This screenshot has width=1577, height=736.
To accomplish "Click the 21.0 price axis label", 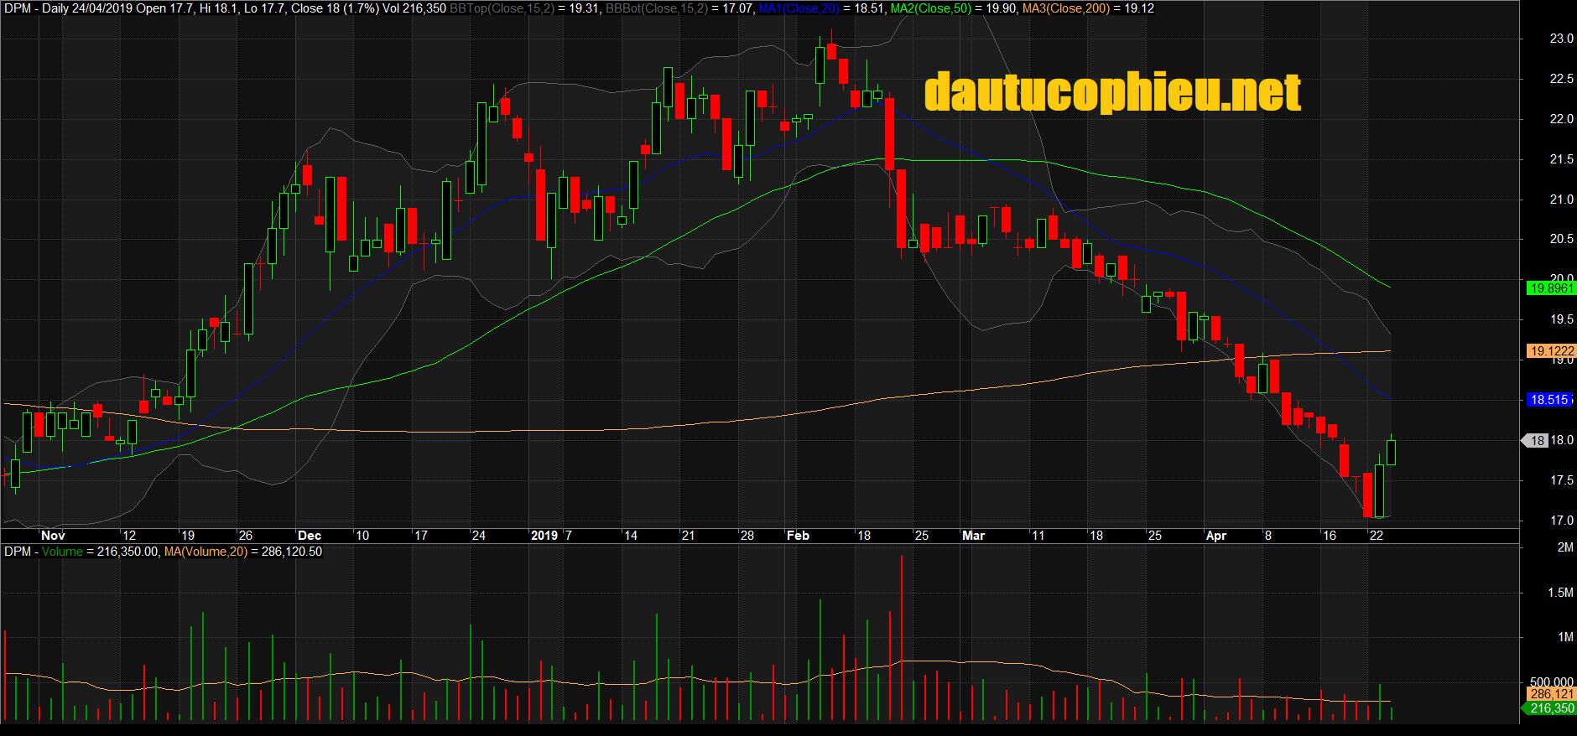I will [x=1561, y=200].
